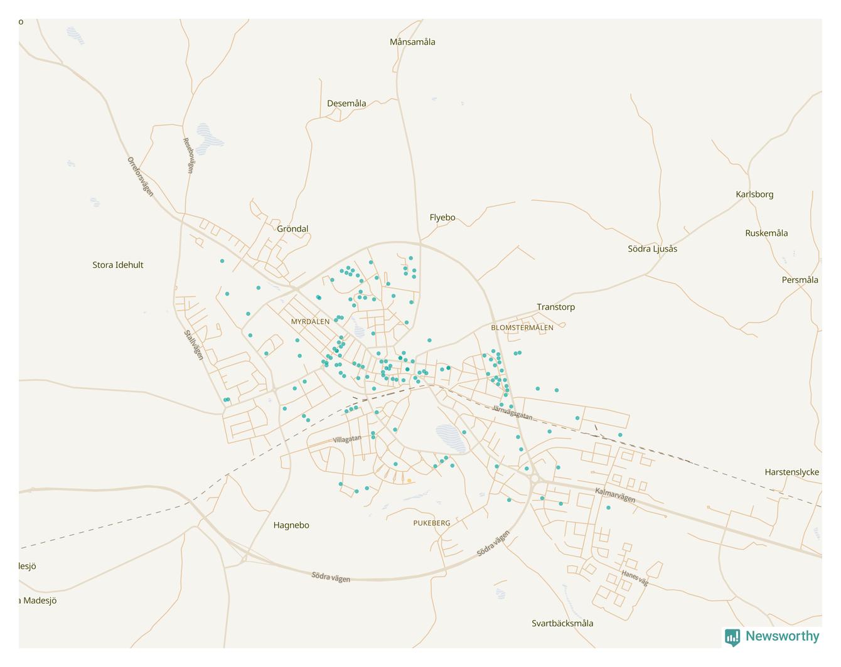Image resolution: width=841 pixels, height=667 pixels.
Task: Click the Södra Ljusås label
Action: (652, 248)
